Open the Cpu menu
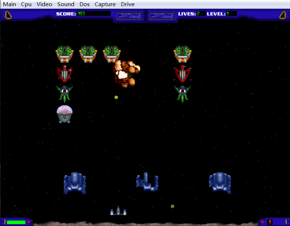 click(26, 4)
